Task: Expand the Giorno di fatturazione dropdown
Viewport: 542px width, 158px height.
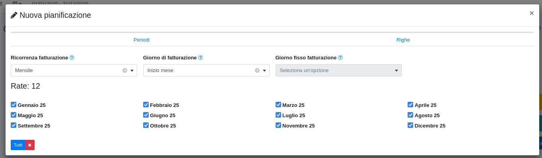Action: 206,70
